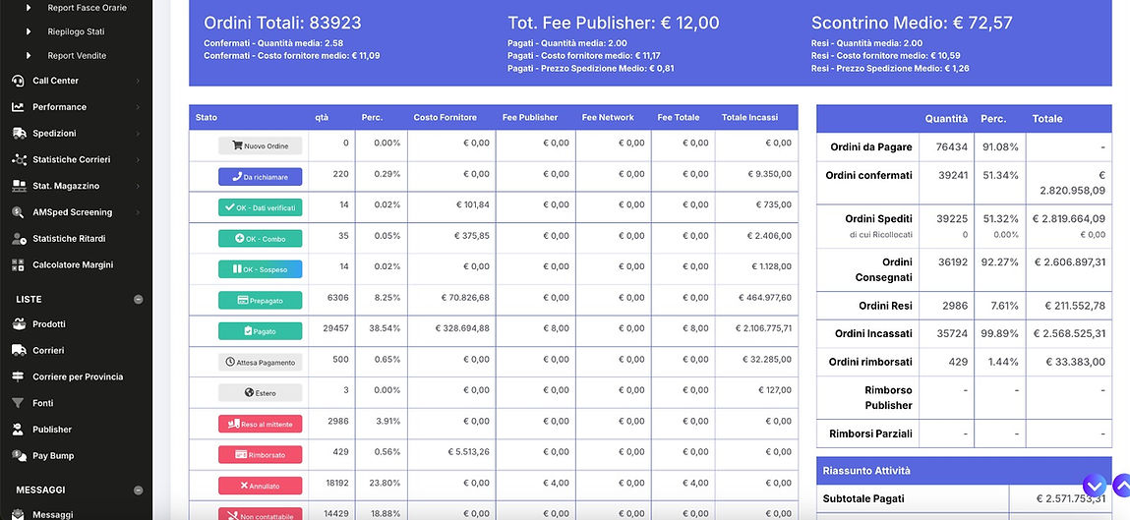Click the Da richiamare status button
This screenshot has height=520, width=1130.
[260, 177]
